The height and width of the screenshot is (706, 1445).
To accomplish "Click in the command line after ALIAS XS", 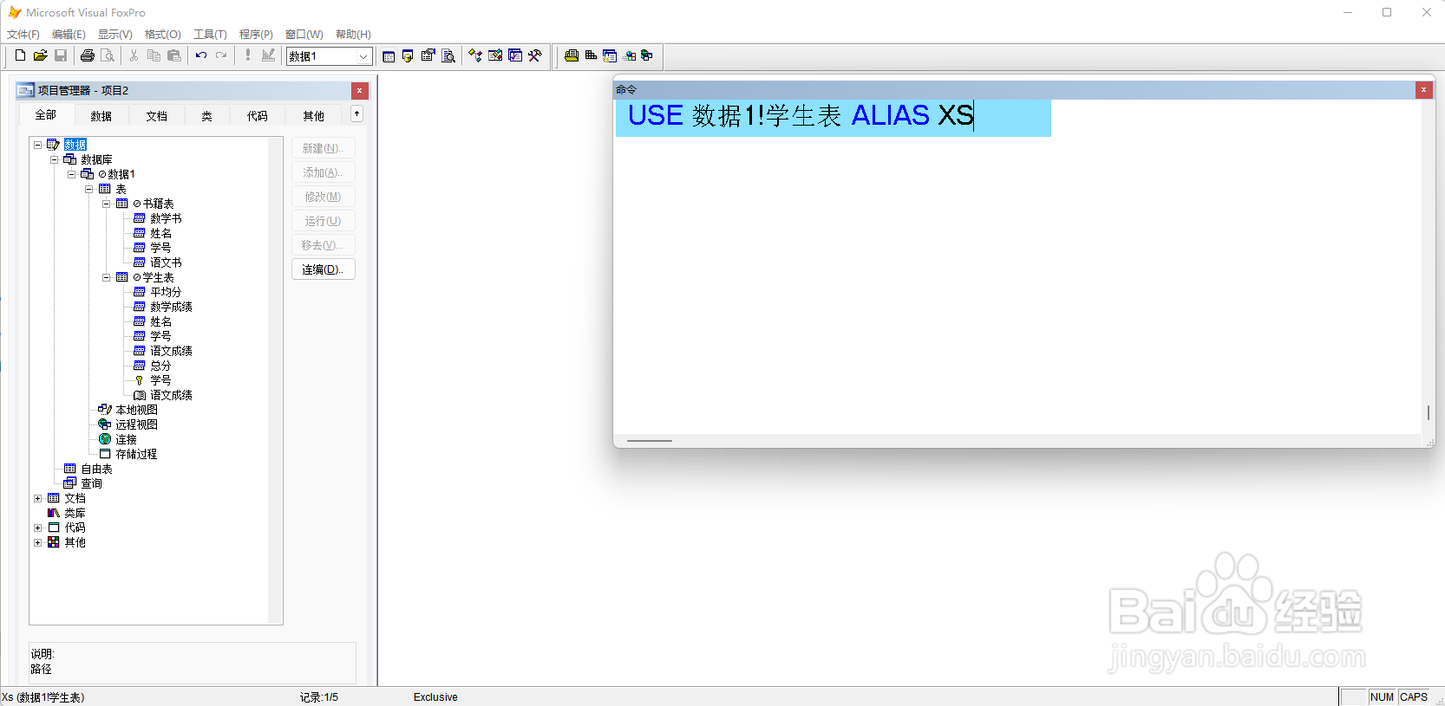I will (x=975, y=115).
